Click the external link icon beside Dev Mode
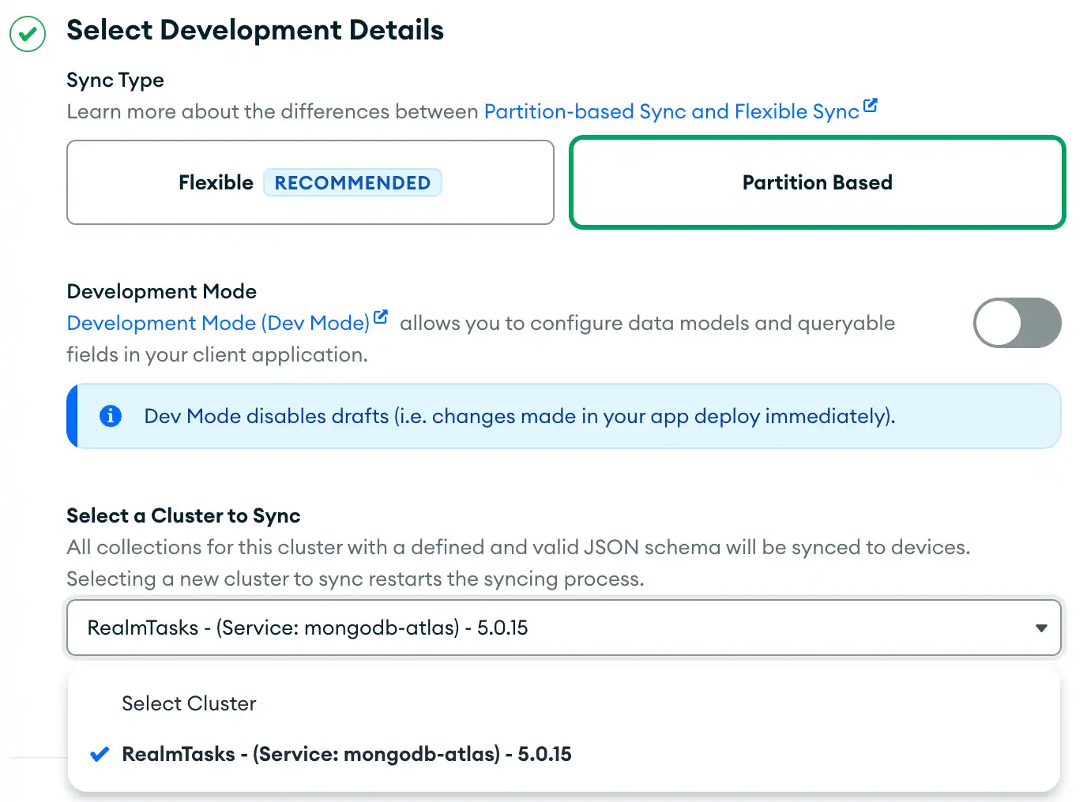1087x802 pixels. 380,317
